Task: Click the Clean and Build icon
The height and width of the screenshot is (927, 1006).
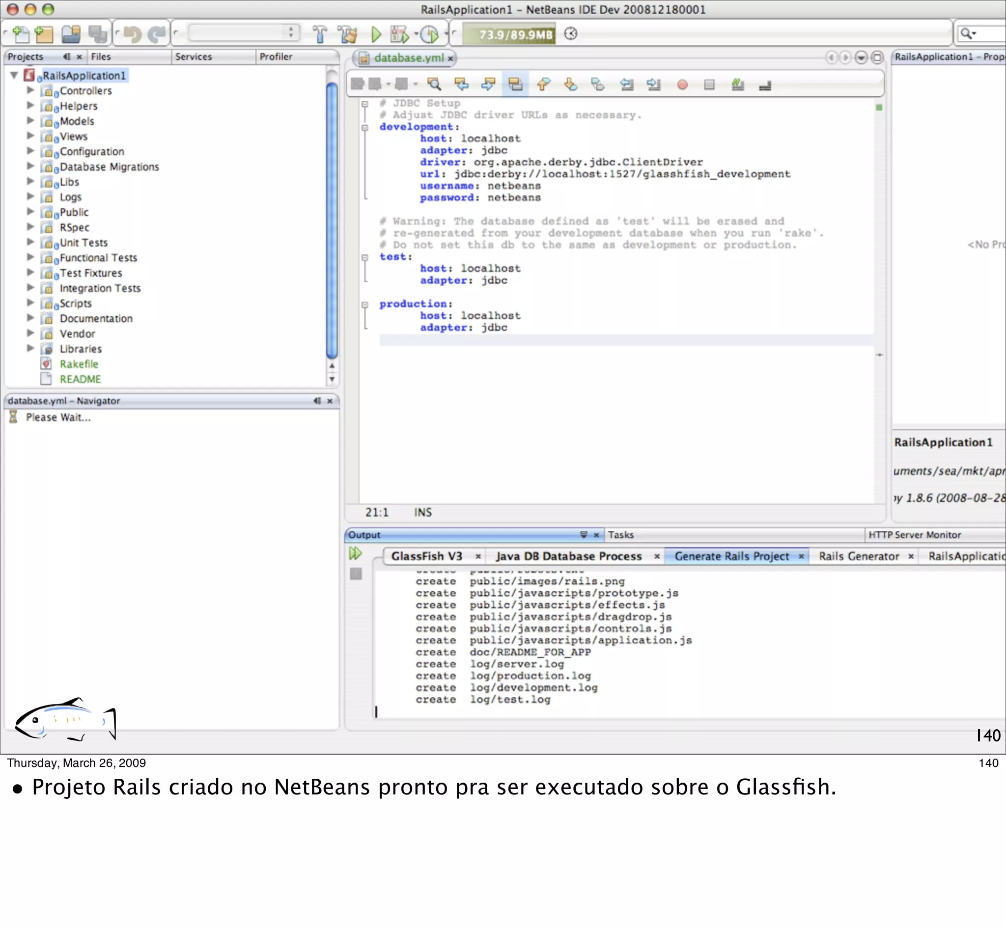Action: 347,34
